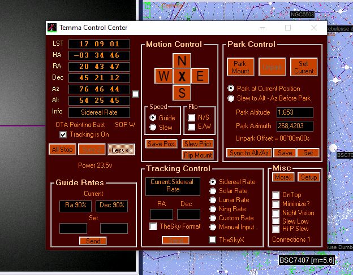Collapse the panel with Less button

121,150
